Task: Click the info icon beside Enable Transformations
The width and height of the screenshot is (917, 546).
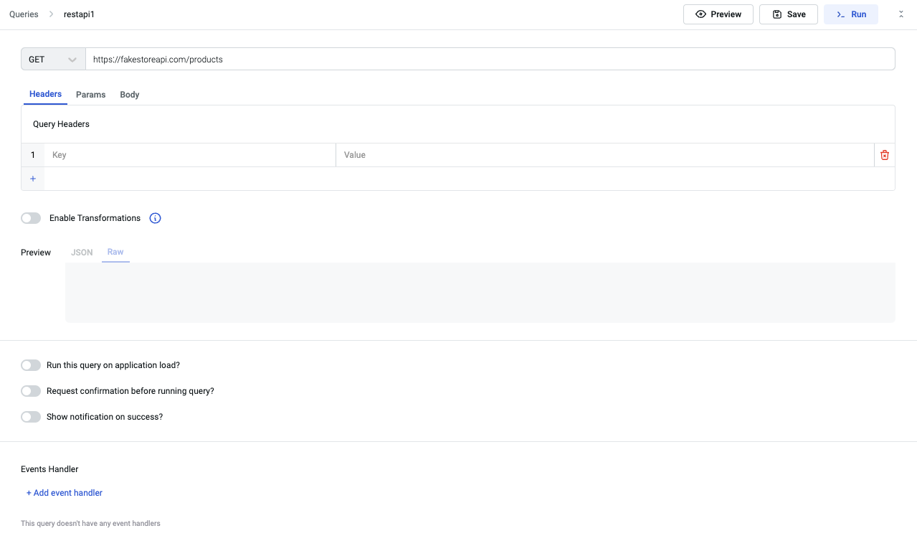Action: (155, 218)
